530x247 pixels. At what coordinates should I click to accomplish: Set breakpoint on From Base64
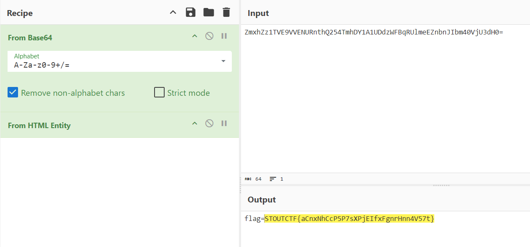pyautogui.click(x=224, y=36)
